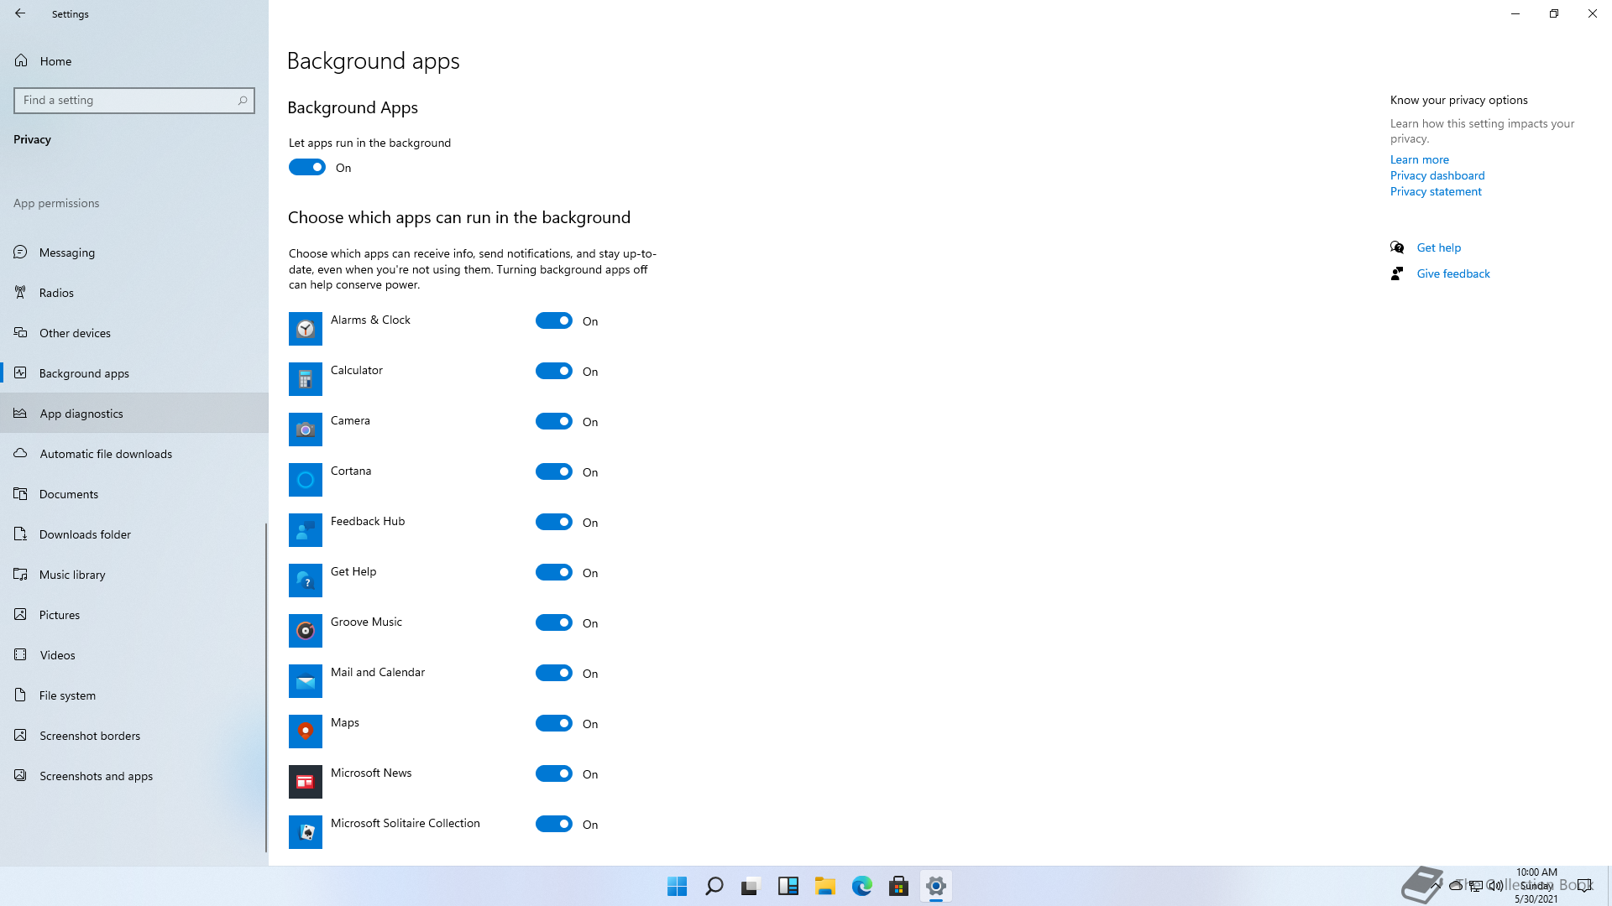Select File system in sidebar
This screenshot has height=906, width=1612.
click(134, 695)
